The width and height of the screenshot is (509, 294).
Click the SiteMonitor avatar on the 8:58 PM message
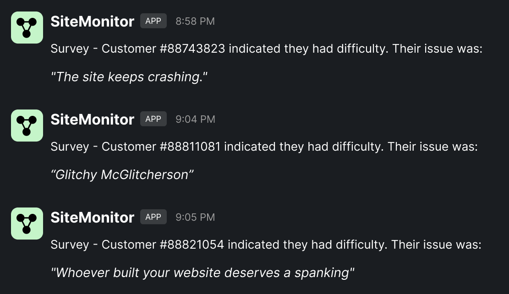[x=27, y=27]
